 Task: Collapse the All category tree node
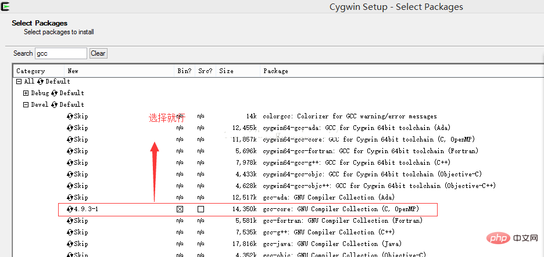click(x=19, y=81)
